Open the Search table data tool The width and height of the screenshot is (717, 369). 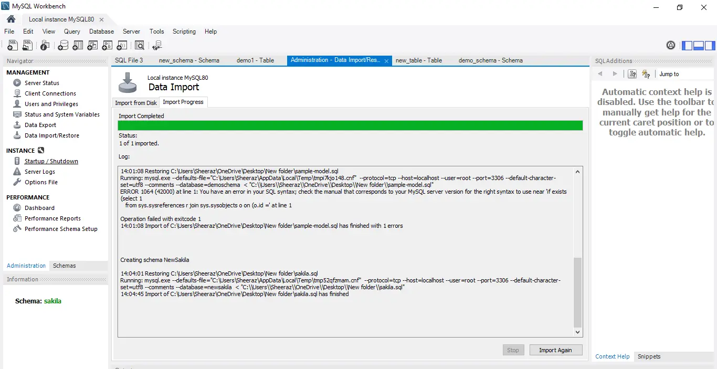[x=140, y=45]
